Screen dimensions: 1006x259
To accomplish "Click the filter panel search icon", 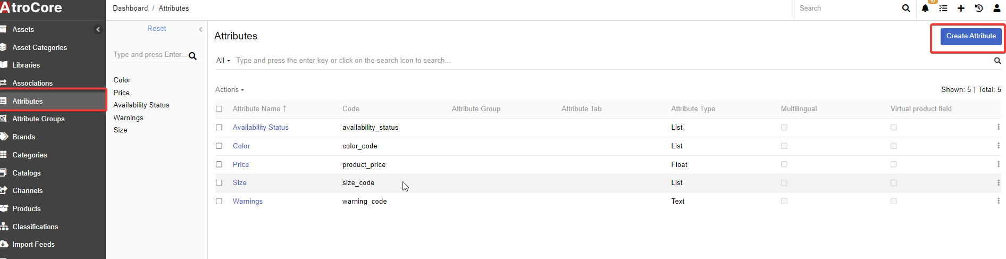I will pyautogui.click(x=192, y=56).
